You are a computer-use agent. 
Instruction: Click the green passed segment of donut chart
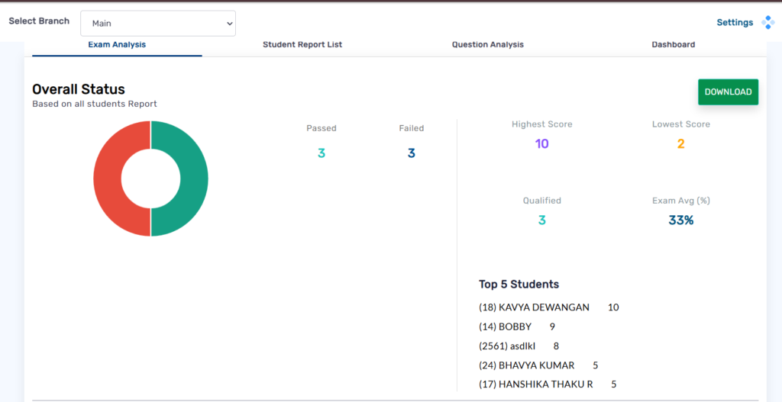click(x=195, y=178)
